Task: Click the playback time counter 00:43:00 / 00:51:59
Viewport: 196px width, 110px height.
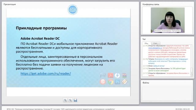Action: click(183, 109)
